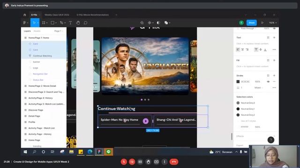Toggle microphone mute in meeting bar
This screenshot has height=168, width=300.
124,162
